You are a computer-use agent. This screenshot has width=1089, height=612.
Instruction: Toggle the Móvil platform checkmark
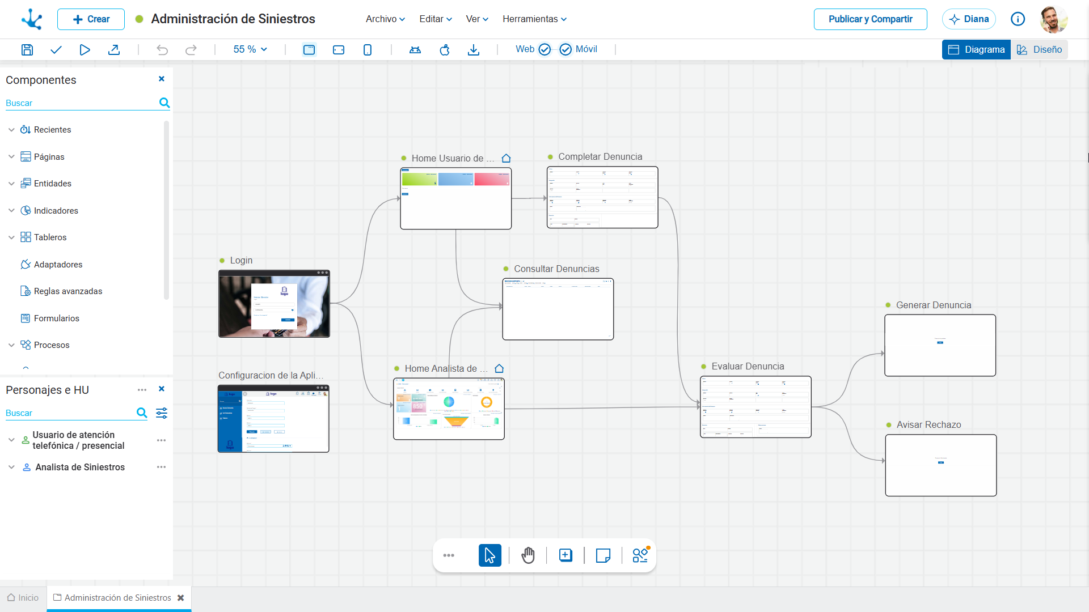pos(565,49)
